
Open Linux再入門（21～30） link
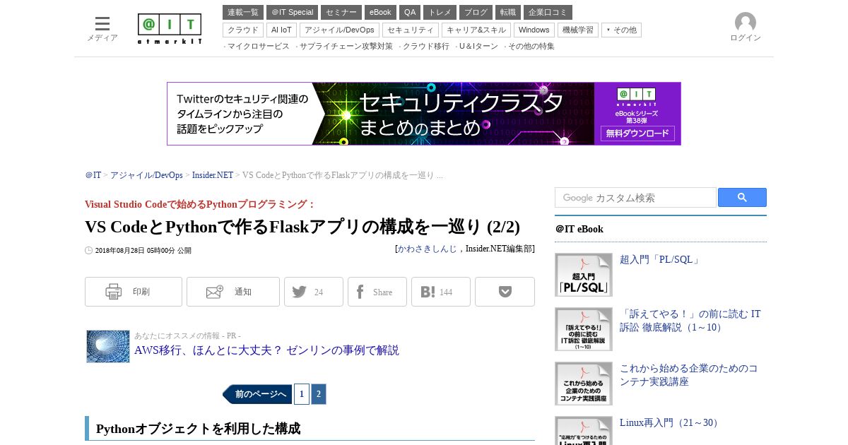click(670, 423)
